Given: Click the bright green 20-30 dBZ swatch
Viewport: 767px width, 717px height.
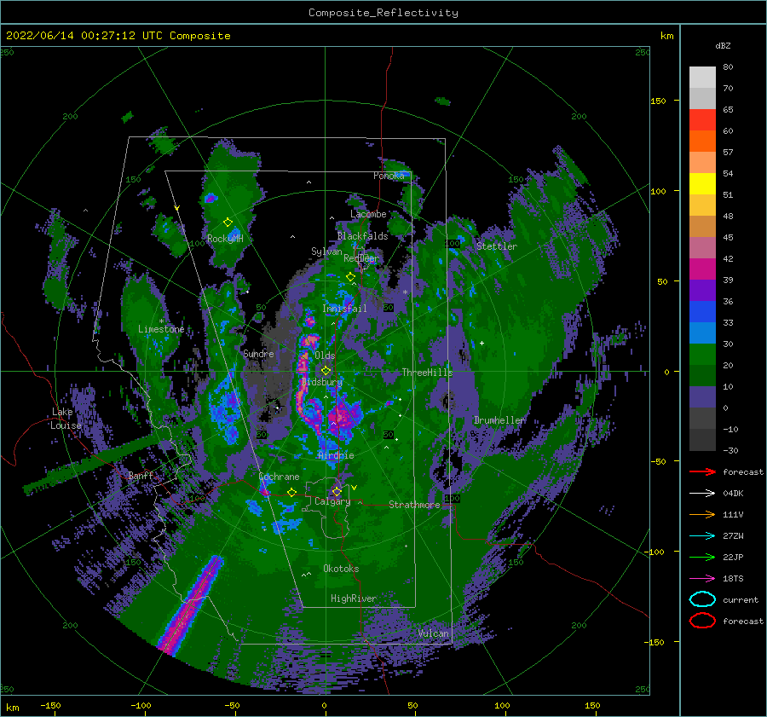Looking at the screenshot, I should [x=702, y=354].
